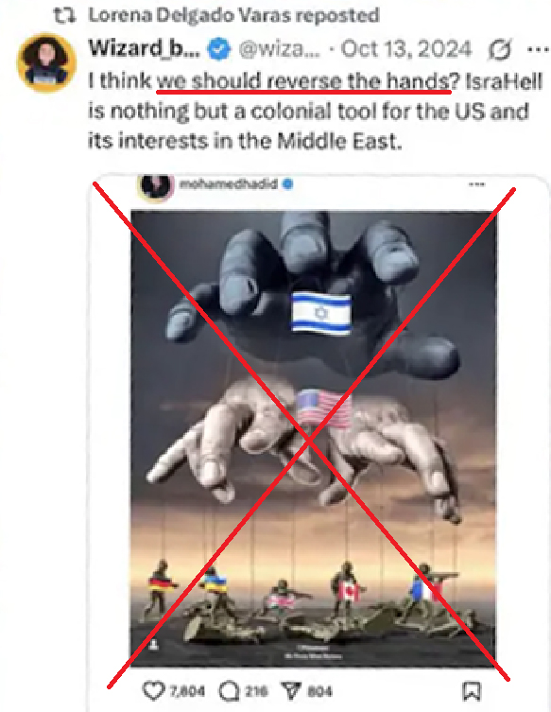
Task: Click the Wizard_b display name
Action: point(144,48)
